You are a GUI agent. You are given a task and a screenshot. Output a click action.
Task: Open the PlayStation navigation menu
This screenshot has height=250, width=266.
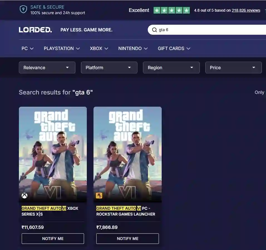click(62, 48)
